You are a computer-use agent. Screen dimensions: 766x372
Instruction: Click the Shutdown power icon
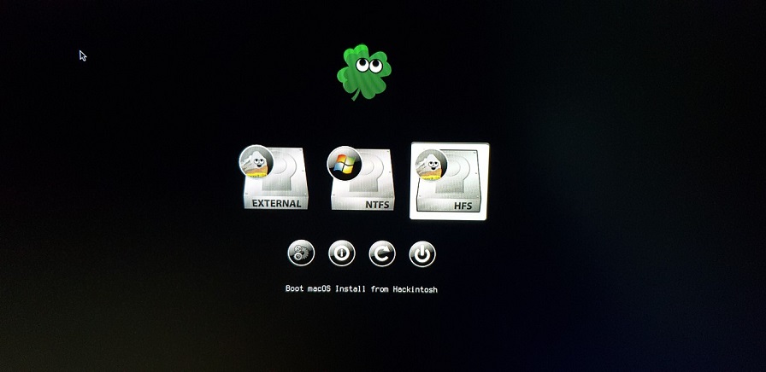point(422,254)
